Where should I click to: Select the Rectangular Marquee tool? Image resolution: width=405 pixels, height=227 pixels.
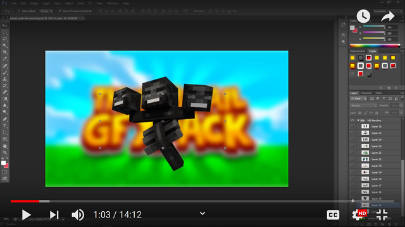[4, 32]
